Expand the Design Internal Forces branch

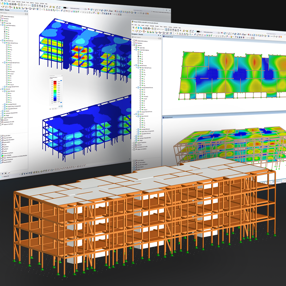[136, 111]
